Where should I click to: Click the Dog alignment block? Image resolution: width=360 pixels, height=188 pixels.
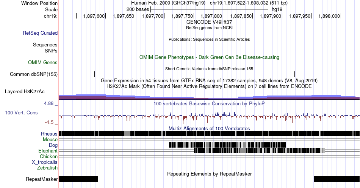227,145
